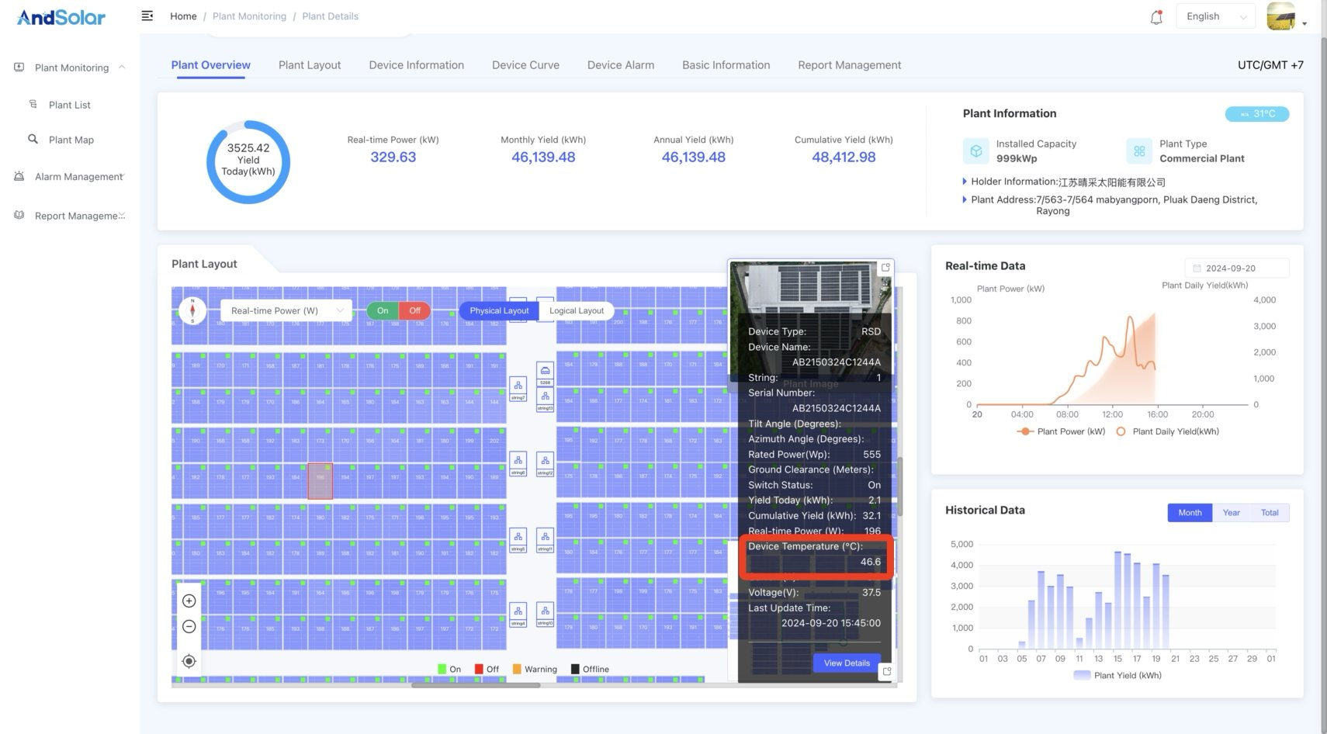The height and width of the screenshot is (734, 1327).
Task: Select the string7 combiner icon
Action: pyautogui.click(x=518, y=388)
